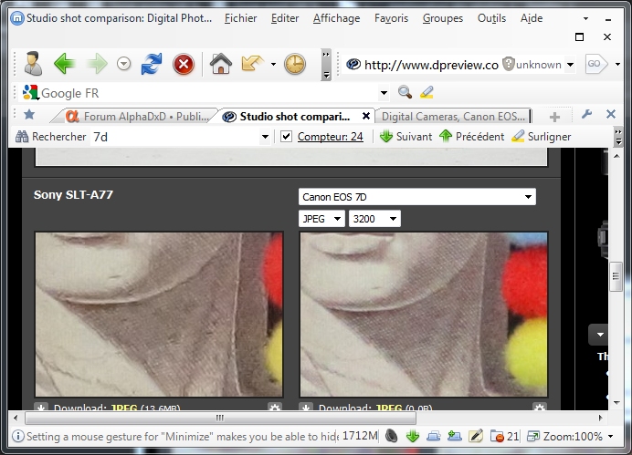Toggle the Compteur checkbox
The height and width of the screenshot is (455, 632).
(286, 137)
